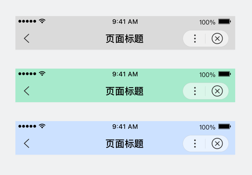The width and height of the screenshot is (252, 175).
Task: Click 100% battery text in green bar
Action: pyautogui.click(x=207, y=75)
